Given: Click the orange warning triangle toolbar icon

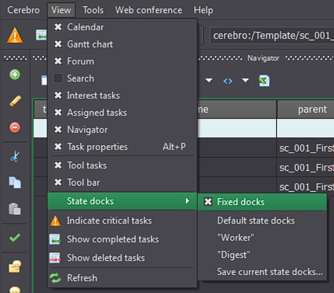Looking at the screenshot, I should [15, 35].
